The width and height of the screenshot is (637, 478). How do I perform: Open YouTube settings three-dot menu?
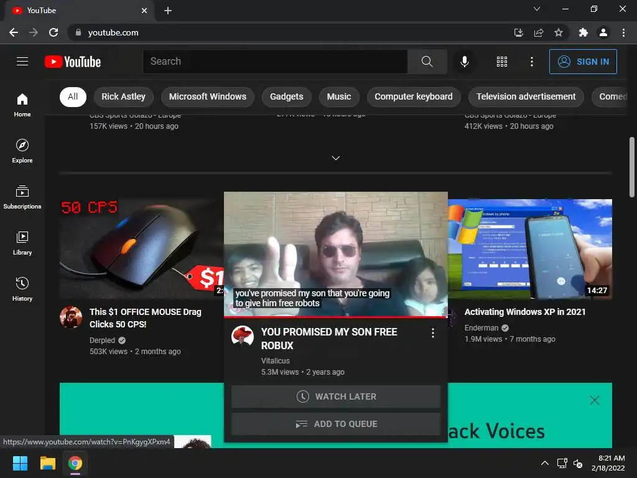(x=531, y=62)
